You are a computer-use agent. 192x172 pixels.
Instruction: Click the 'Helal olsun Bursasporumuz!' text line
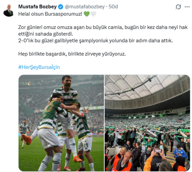click(50, 14)
